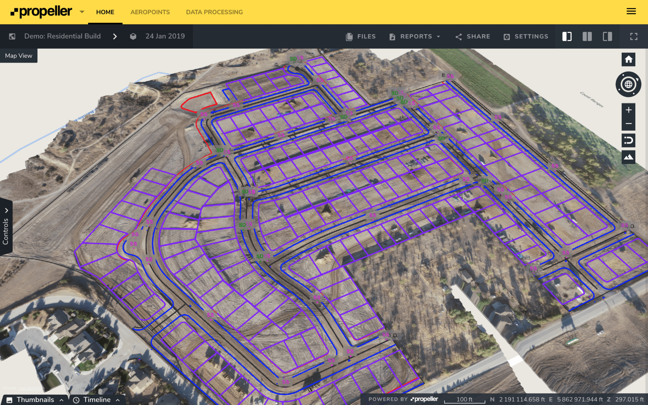The height and width of the screenshot is (405, 648).
Task: Select the single panel layout icon
Action: coord(566,36)
